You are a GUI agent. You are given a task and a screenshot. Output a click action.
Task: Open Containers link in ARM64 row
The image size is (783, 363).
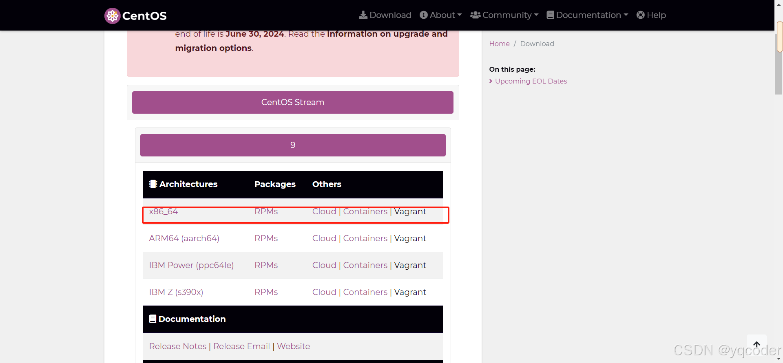pyautogui.click(x=365, y=238)
